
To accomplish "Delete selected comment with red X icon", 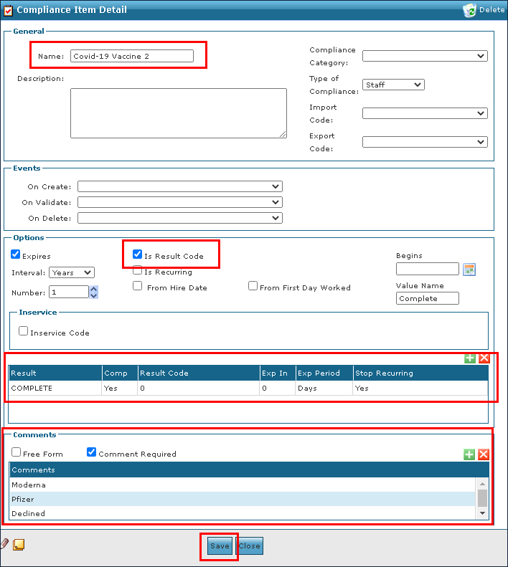I will [484, 454].
